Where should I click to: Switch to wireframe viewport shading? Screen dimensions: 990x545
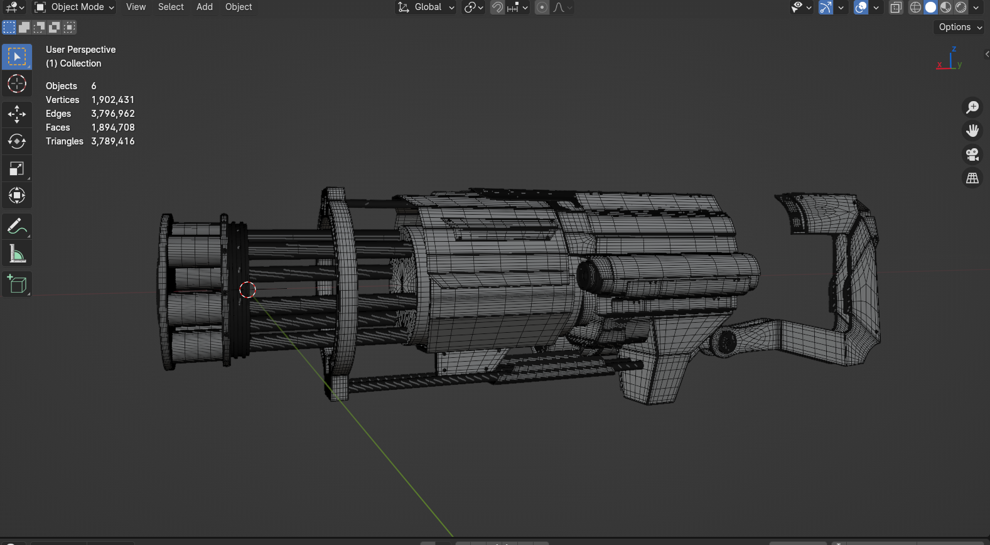click(915, 8)
